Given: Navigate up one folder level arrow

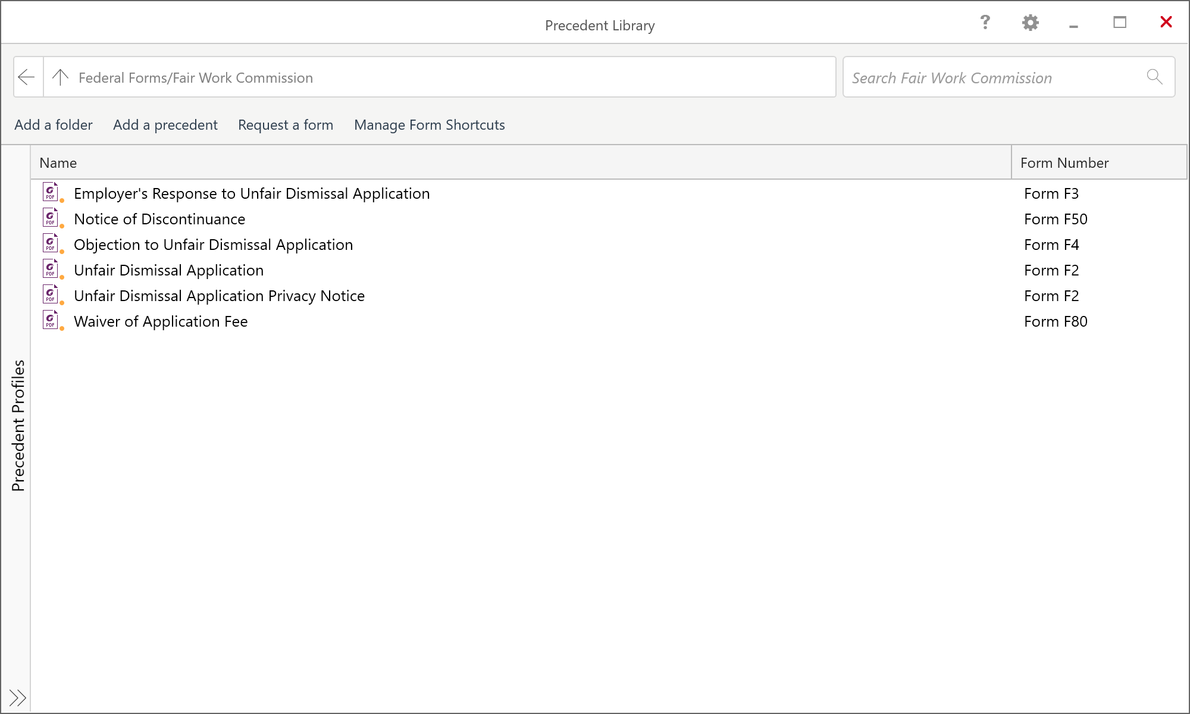Looking at the screenshot, I should pos(60,77).
